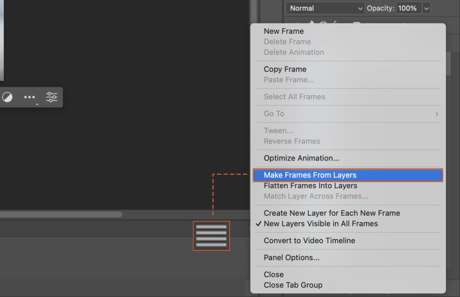Click the horizontal scrollbar above the timeline
Image resolution: width=460 pixels, height=297 pixels.
63,214
